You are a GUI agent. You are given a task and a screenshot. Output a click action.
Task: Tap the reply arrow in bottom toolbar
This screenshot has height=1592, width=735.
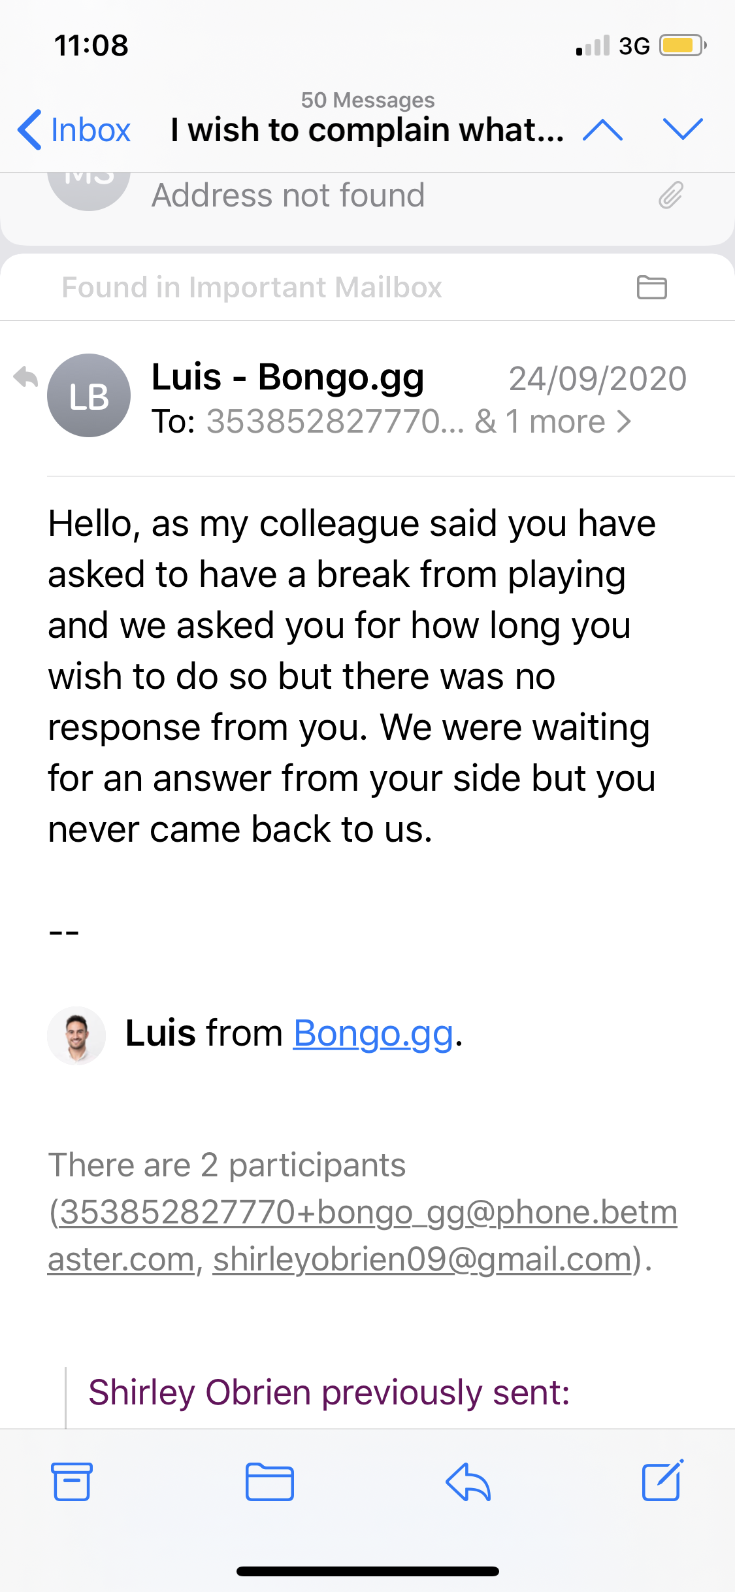(468, 1482)
